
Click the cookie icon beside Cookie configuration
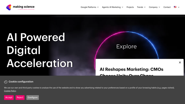tap(6, 82)
